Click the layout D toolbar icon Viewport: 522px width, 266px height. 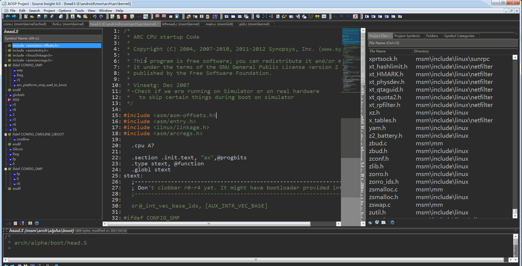(x=387, y=16)
